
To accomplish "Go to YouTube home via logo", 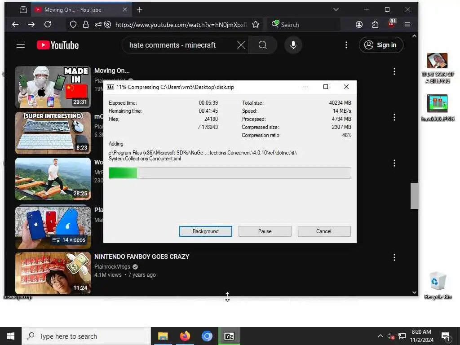I will pos(58,45).
